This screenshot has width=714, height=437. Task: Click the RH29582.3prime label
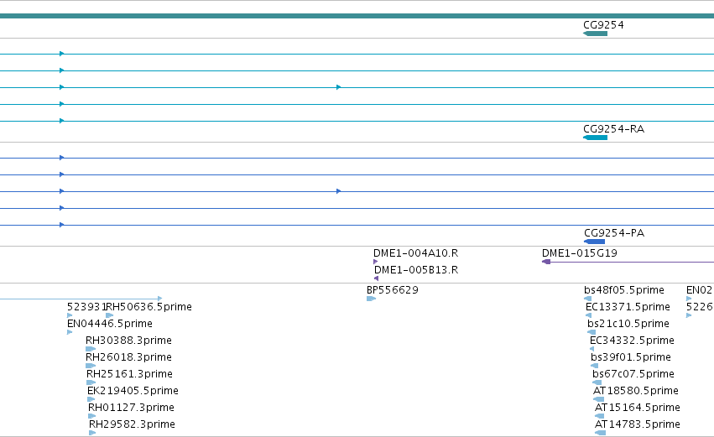pos(132,424)
